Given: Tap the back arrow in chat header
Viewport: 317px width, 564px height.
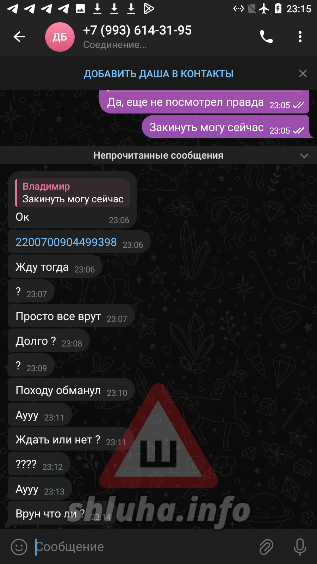Looking at the screenshot, I should pos(19,37).
